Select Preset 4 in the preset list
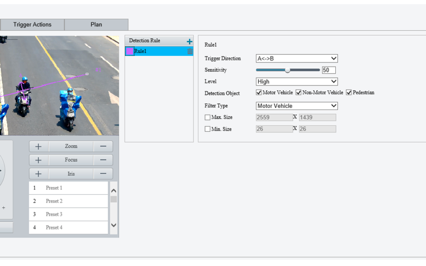The height and width of the screenshot is (266, 426). point(69,227)
